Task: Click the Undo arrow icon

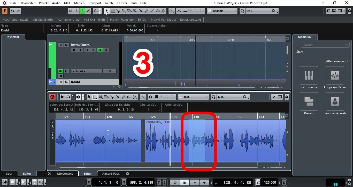Action: tap(12, 11)
